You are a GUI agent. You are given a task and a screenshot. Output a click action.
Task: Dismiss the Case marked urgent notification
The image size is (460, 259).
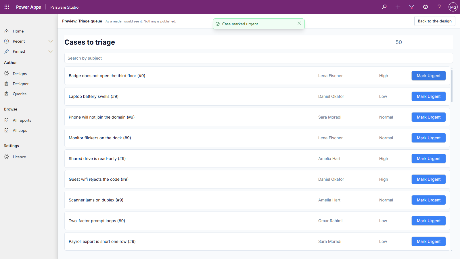pos(299,23)
